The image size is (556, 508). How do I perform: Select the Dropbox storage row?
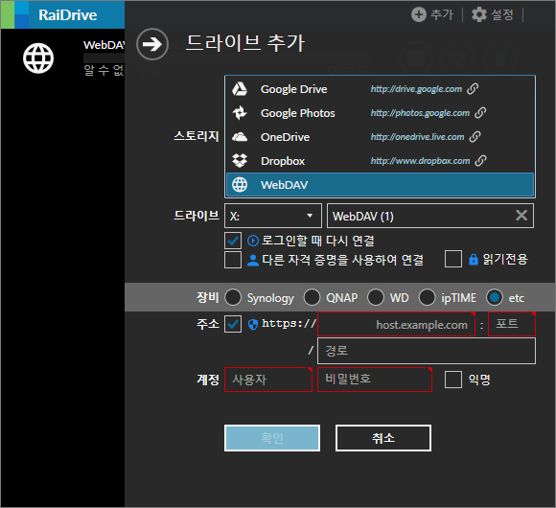(380, 161)
